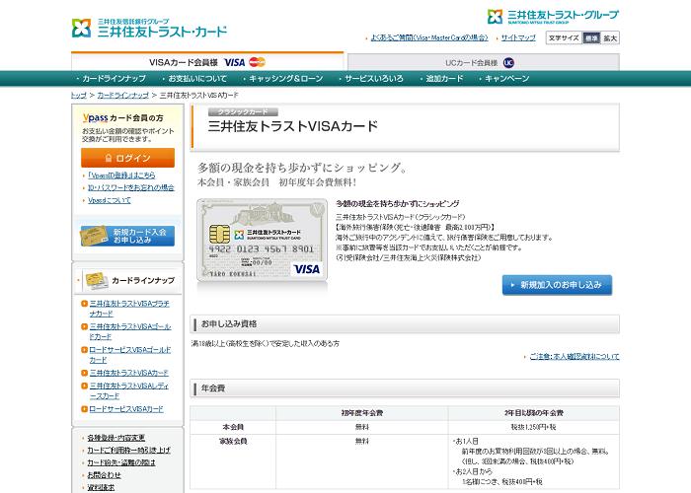Viewport: 691px width, 493px height.
Task: Click the 新規加入のお申し込み button
Action: coord(557,285)
